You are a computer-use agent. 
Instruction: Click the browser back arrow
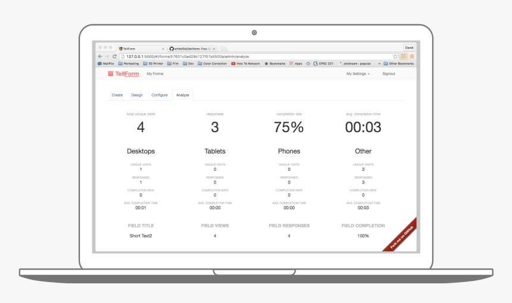[99, 56]
